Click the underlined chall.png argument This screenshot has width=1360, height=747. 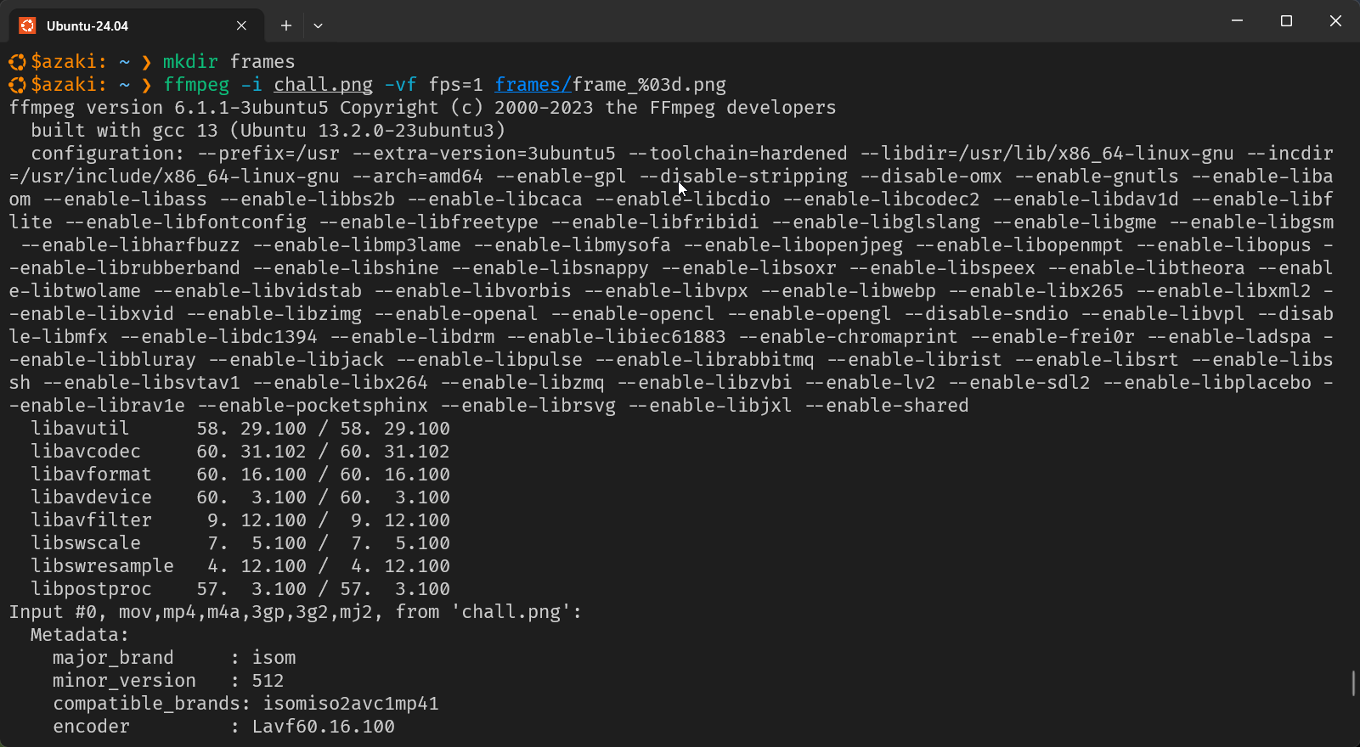click(x=323, y=85)
